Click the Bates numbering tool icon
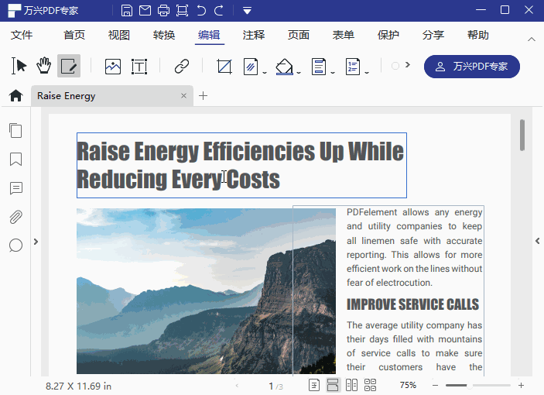Image resolution: width=544 pixels, height=395 pixels. pyautogui.click(x=353, y=67)
